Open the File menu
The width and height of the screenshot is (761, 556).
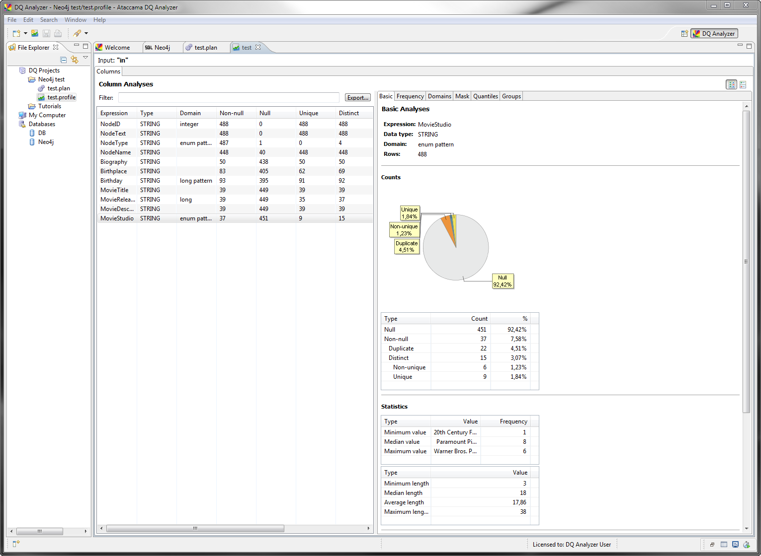12,20
